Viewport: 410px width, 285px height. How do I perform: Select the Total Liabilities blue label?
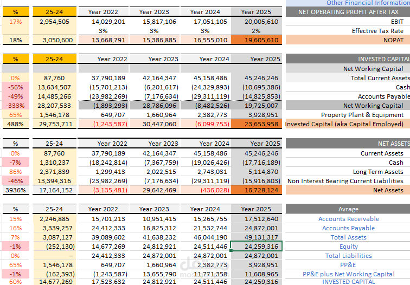(348, 256)
